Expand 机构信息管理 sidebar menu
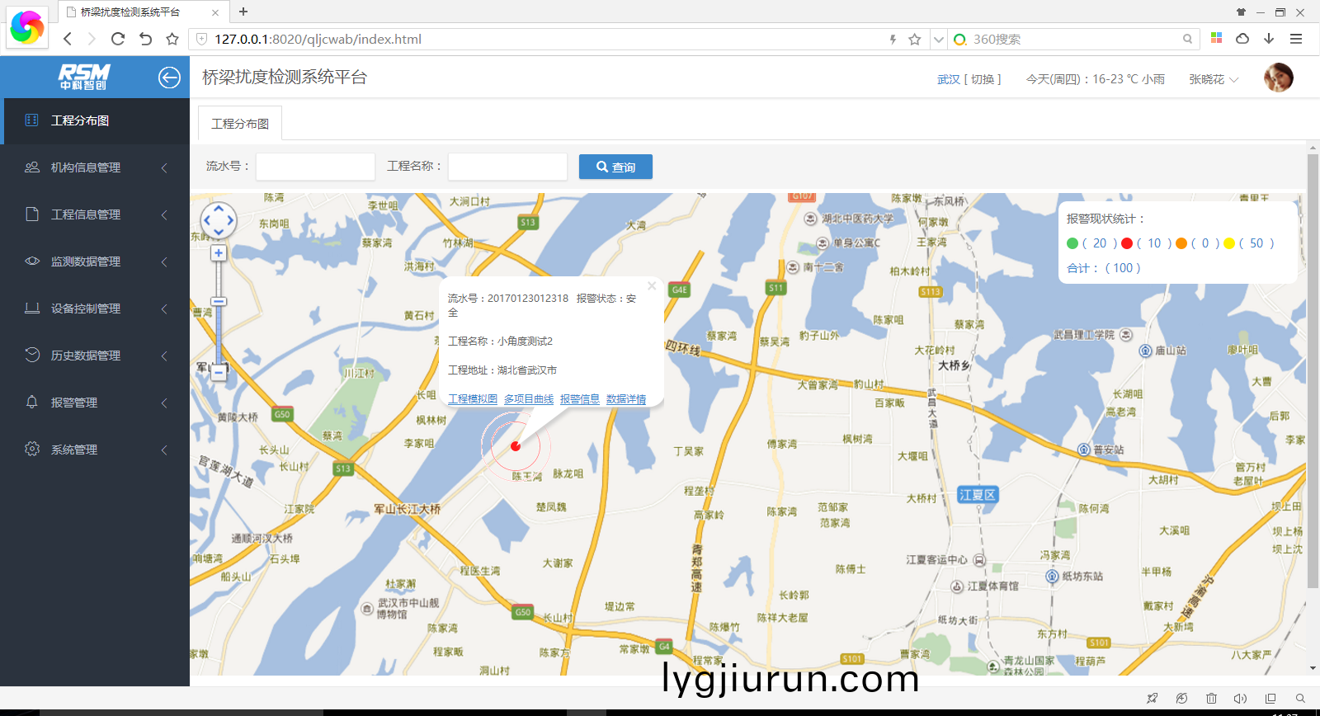Image resolution: width=1320 pixels, height=716 pixels. [95, 167]
